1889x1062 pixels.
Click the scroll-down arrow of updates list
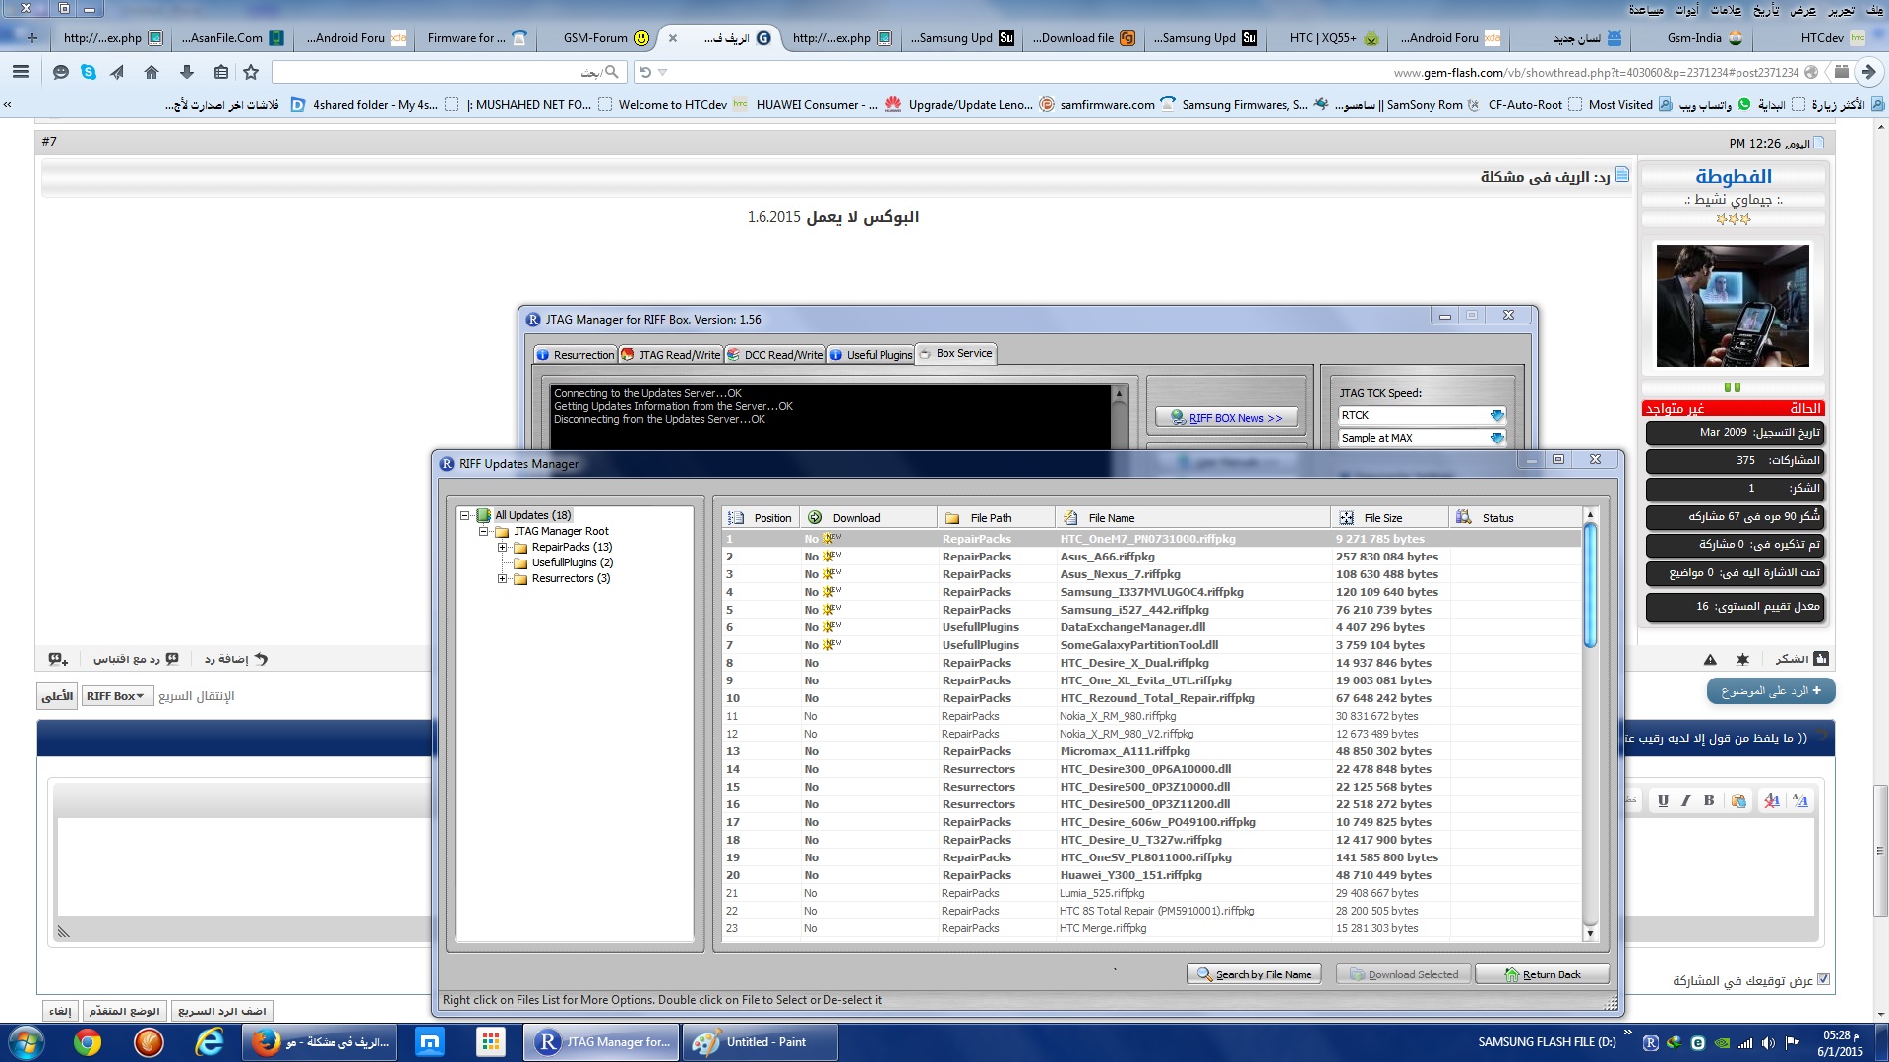(1590, 934)
